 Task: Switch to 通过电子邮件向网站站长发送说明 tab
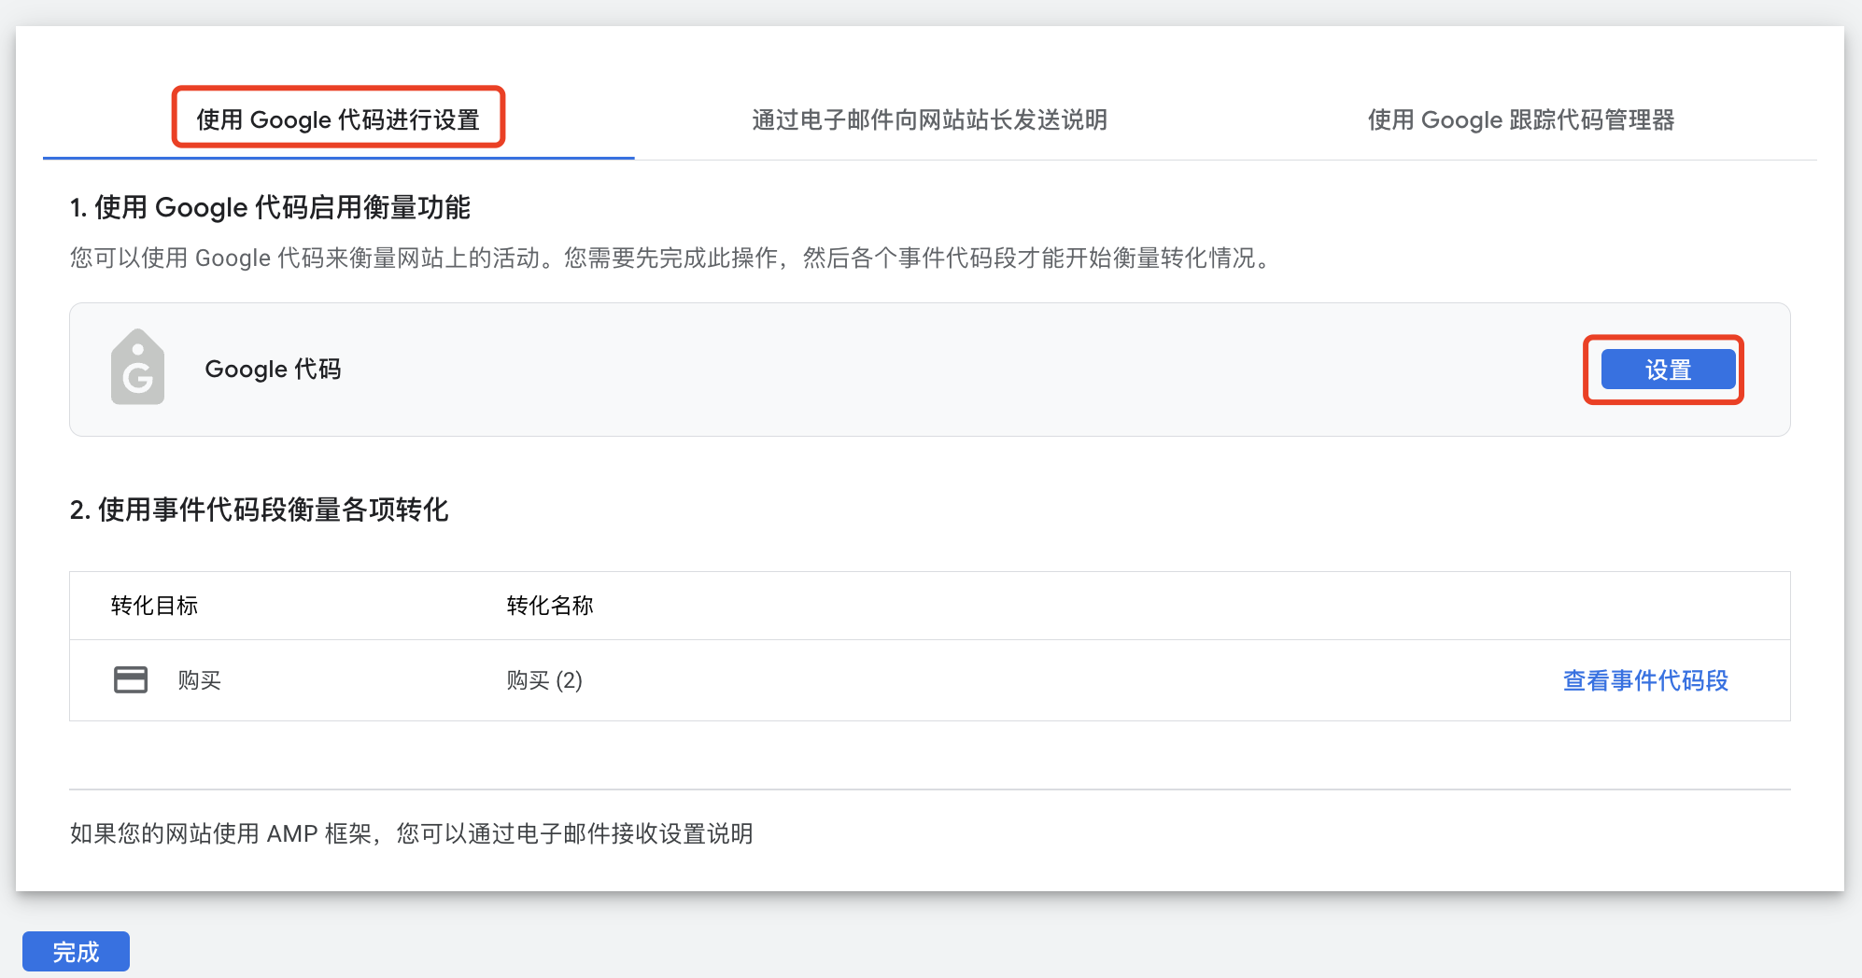pos(929,119)
